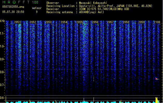163x103 pixels.
Task: Click the meteor count value 9
Action: coord(37,12)
